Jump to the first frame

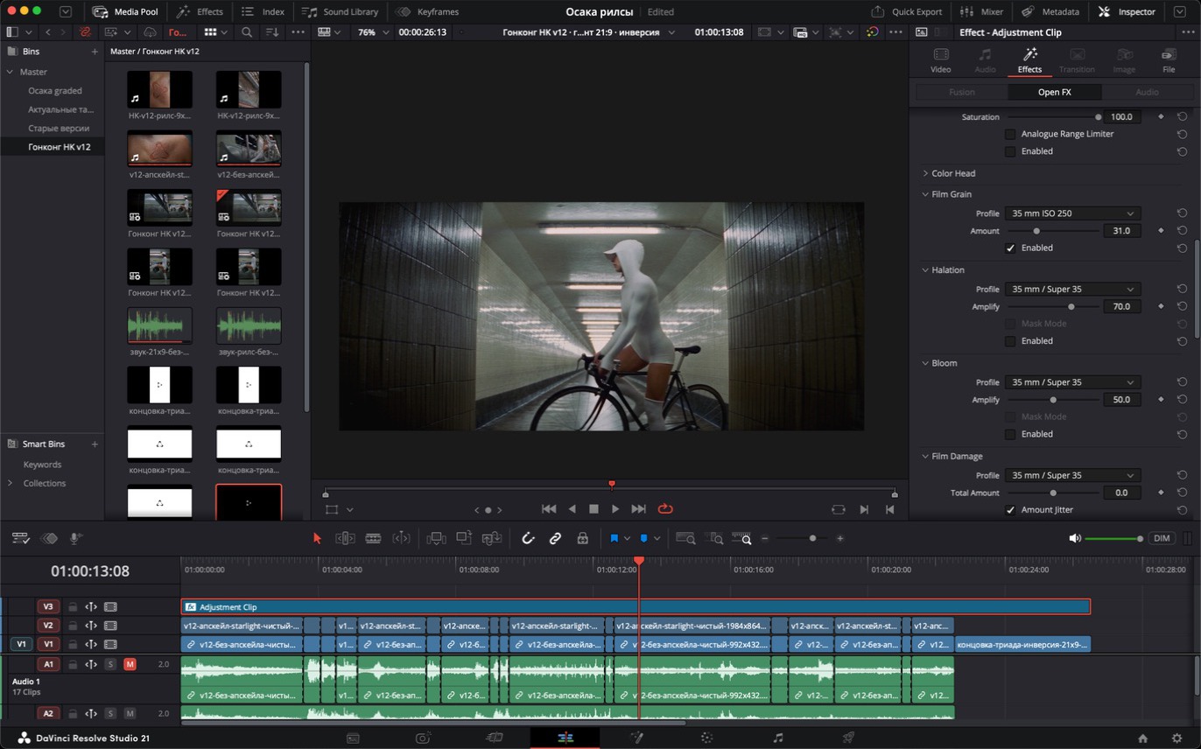[x=549, y=508]
